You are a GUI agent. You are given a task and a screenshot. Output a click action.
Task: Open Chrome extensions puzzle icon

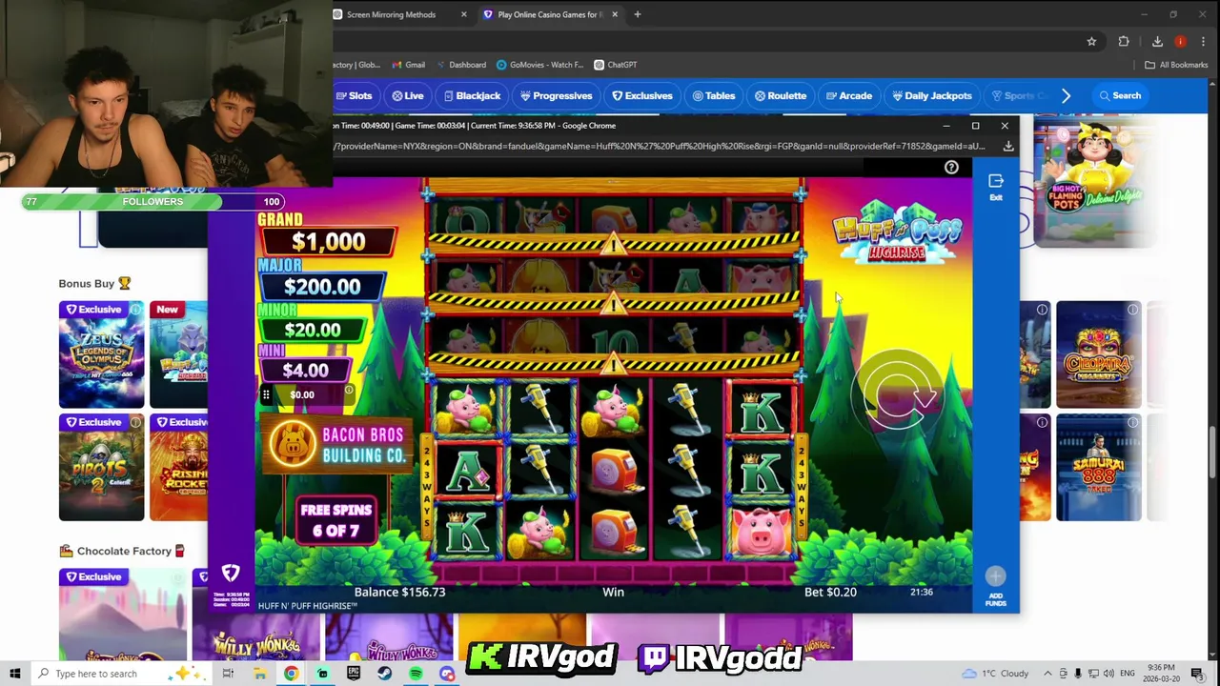coord(1124,41)
